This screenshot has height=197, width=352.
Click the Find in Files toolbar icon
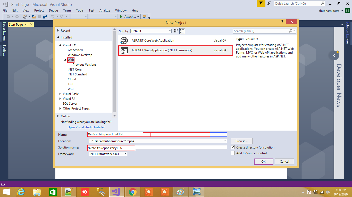pyautogui.click(x=145, y=17)
